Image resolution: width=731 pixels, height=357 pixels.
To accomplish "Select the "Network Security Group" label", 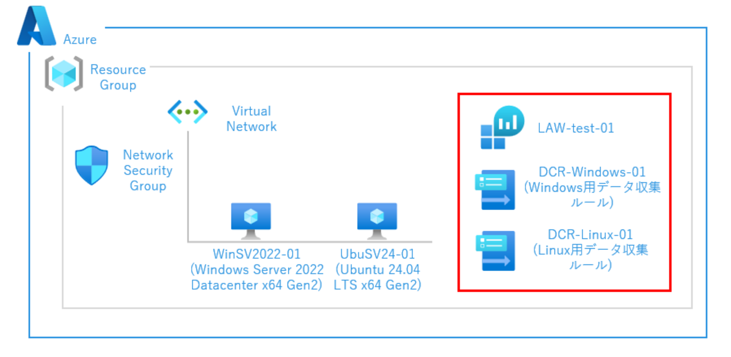I will (148, 170).
